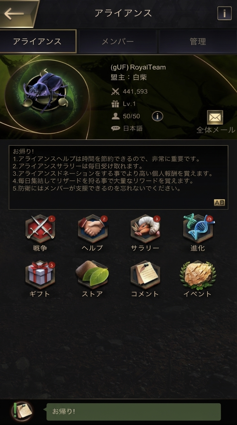
Task: Collect the サラリー salary icon
Action: (145, 229)
